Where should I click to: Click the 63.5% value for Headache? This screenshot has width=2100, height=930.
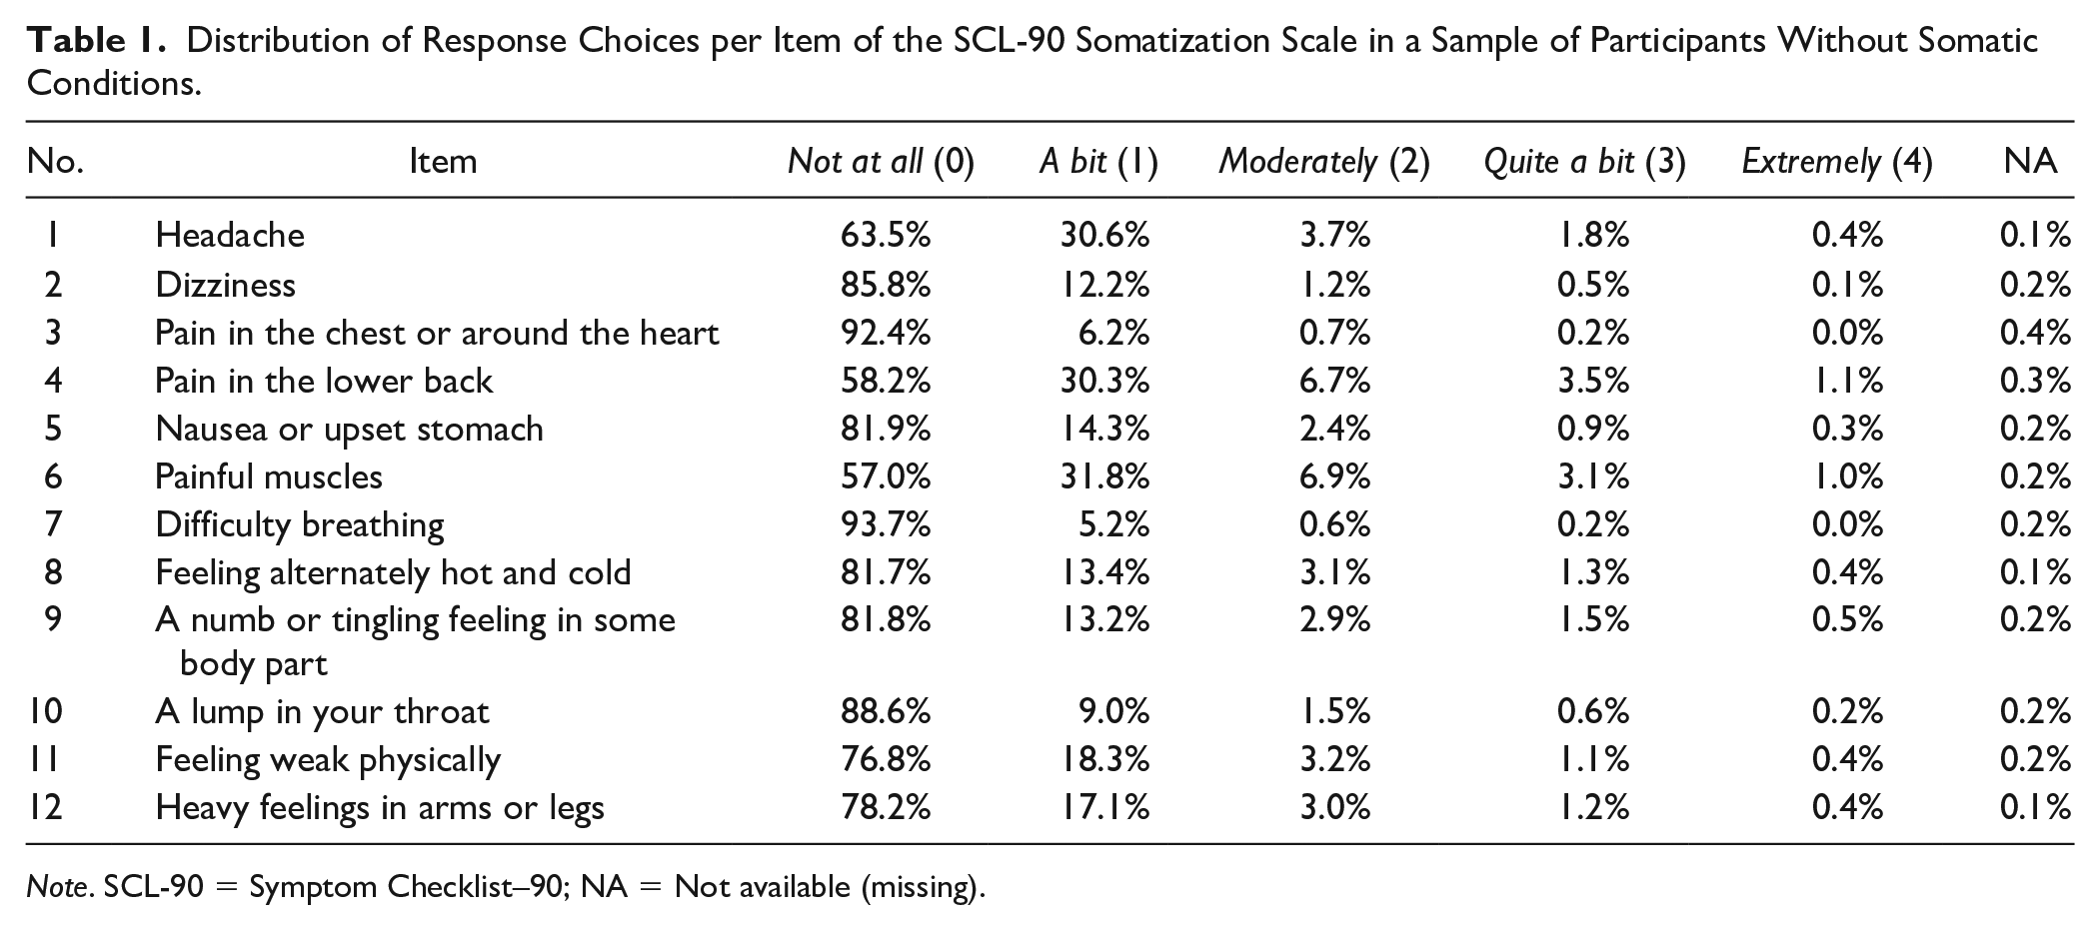coord(886,235)
